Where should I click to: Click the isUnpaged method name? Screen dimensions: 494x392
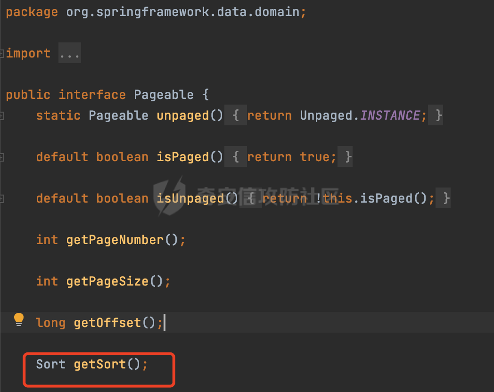pyautogui.click(x=190, y=198)
